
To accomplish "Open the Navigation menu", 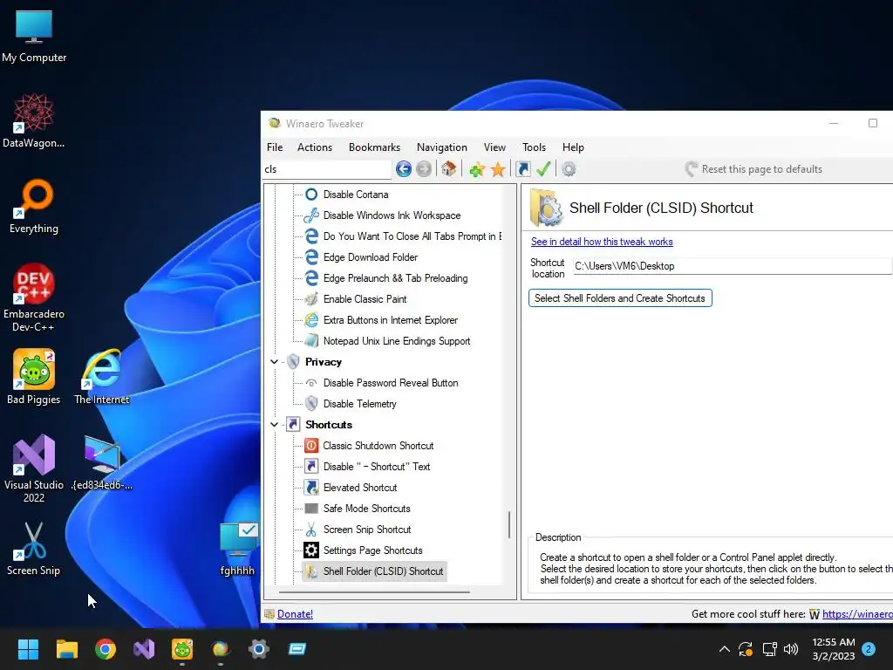I will coord(441,147).
